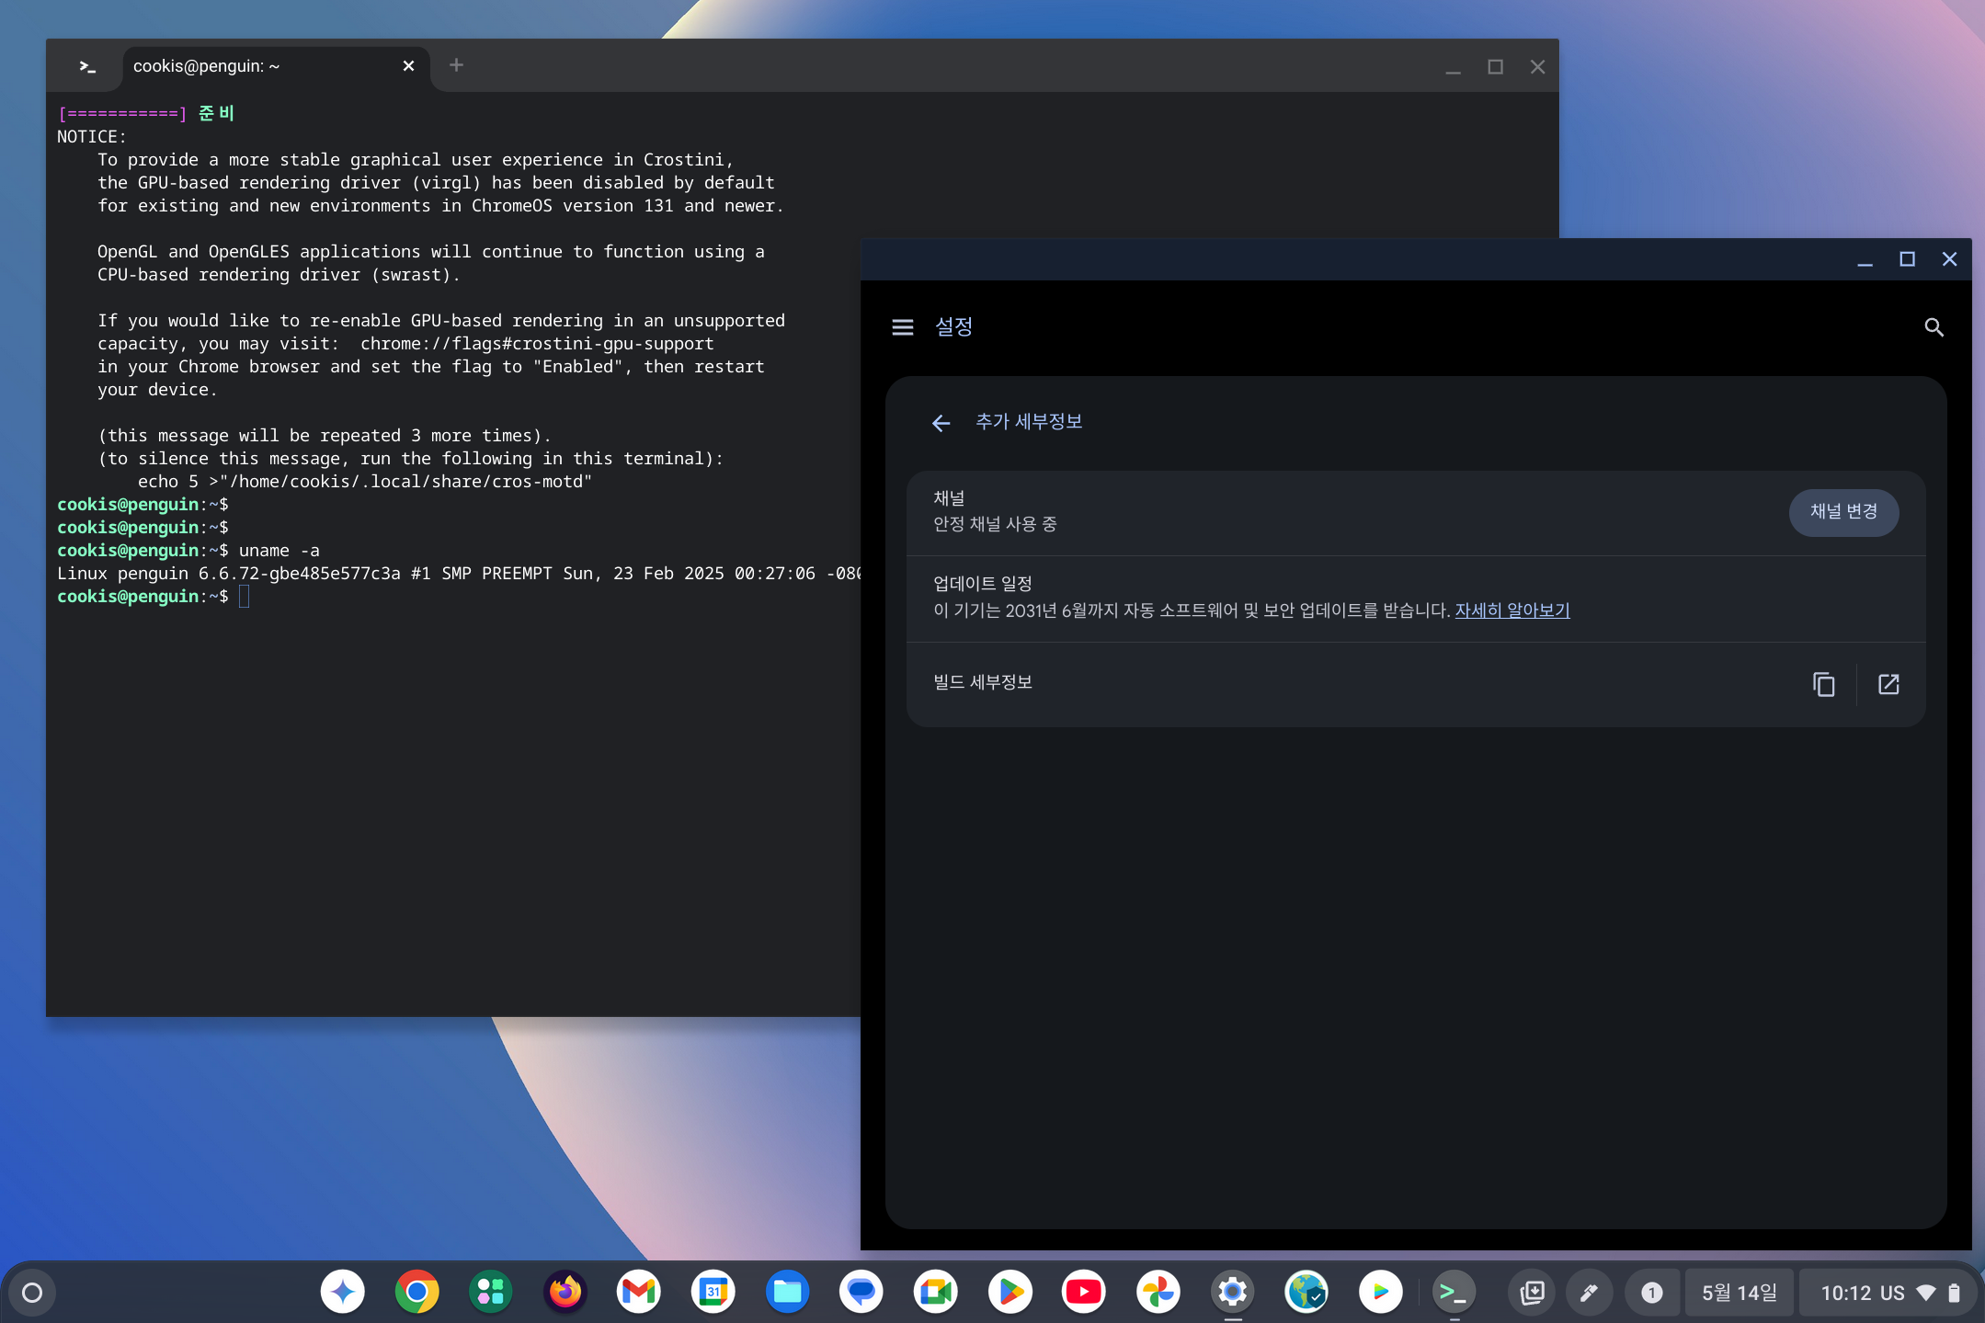
Task: Close the cookis@penguin terminal tab
Action: [x=408, y=66]
